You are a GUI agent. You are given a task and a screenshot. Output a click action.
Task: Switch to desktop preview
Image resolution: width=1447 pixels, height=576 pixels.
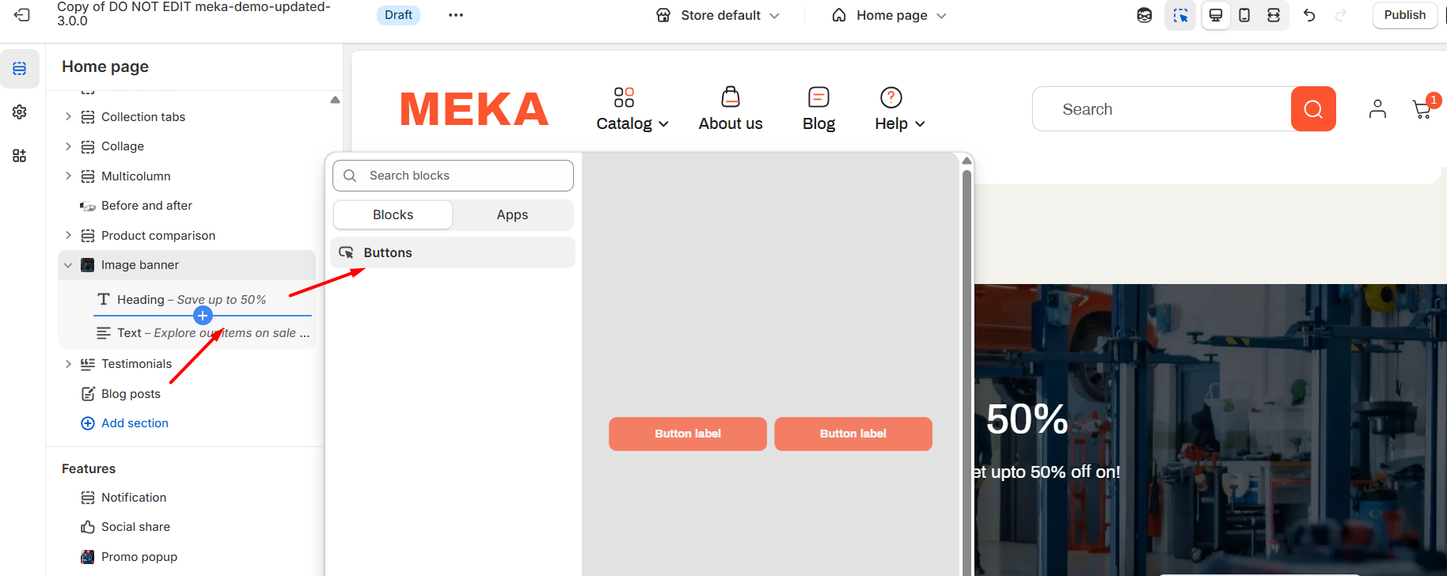pyautogui.click(x=1216, y=15)
